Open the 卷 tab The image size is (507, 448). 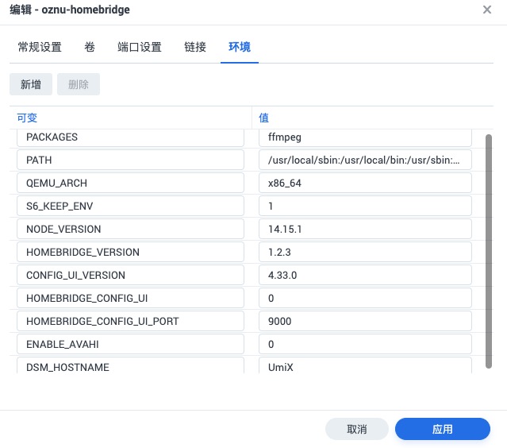(90, 47)
